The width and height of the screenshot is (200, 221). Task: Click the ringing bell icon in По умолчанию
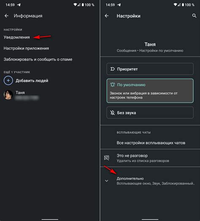tap(113, 85)
